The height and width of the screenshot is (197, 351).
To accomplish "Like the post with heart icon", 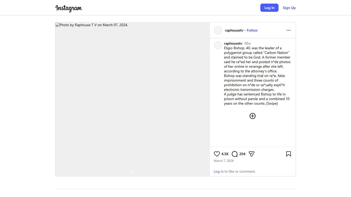I will pos(217,154).
